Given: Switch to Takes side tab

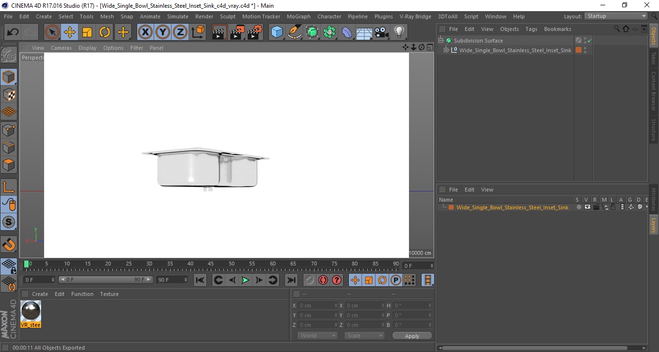Looking at the screenshot, I should [654, 58].
